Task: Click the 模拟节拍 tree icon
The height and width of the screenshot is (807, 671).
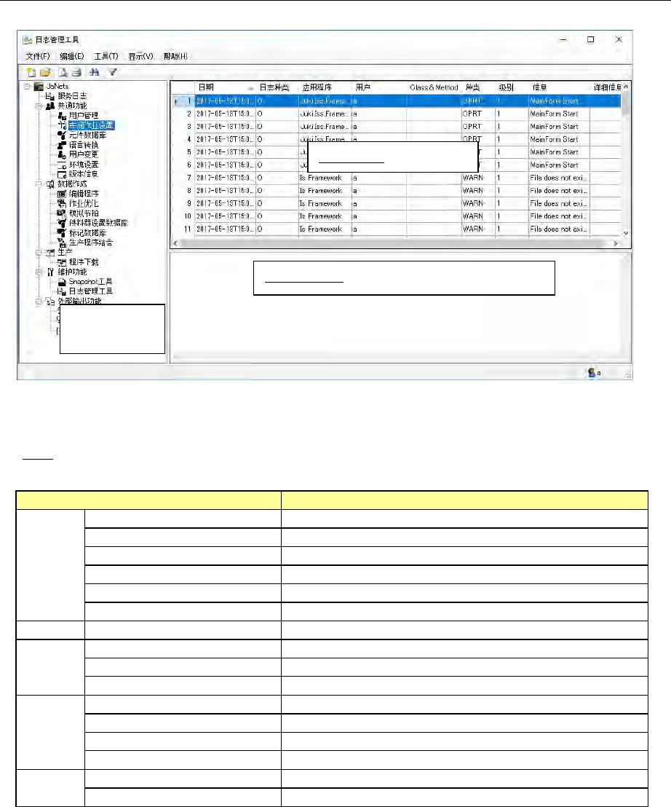Action: pyautogui.click(x=62, y=213)
